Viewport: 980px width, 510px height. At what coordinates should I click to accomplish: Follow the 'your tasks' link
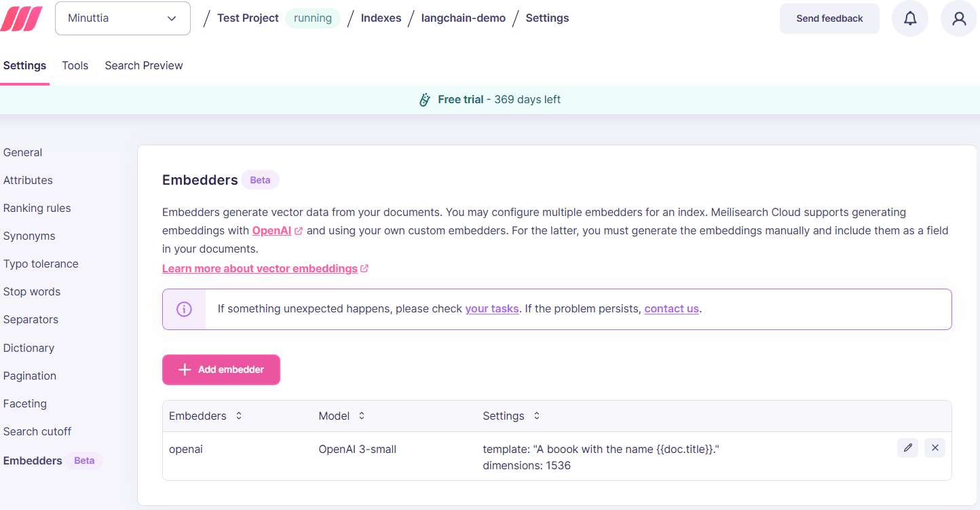[x=491, y=309]
